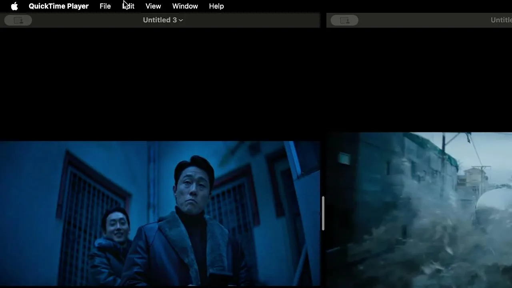Open the File menu
Screen dimensions: 512x288
pos(105,6)
